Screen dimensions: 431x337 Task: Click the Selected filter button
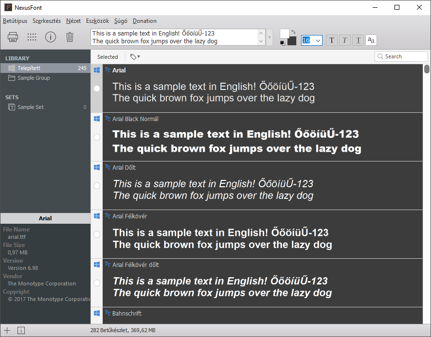(108, 57)
